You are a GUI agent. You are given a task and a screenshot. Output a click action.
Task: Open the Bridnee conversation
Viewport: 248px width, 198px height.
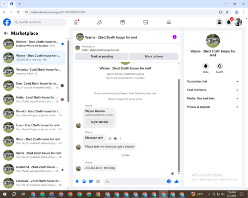[33, 44]
